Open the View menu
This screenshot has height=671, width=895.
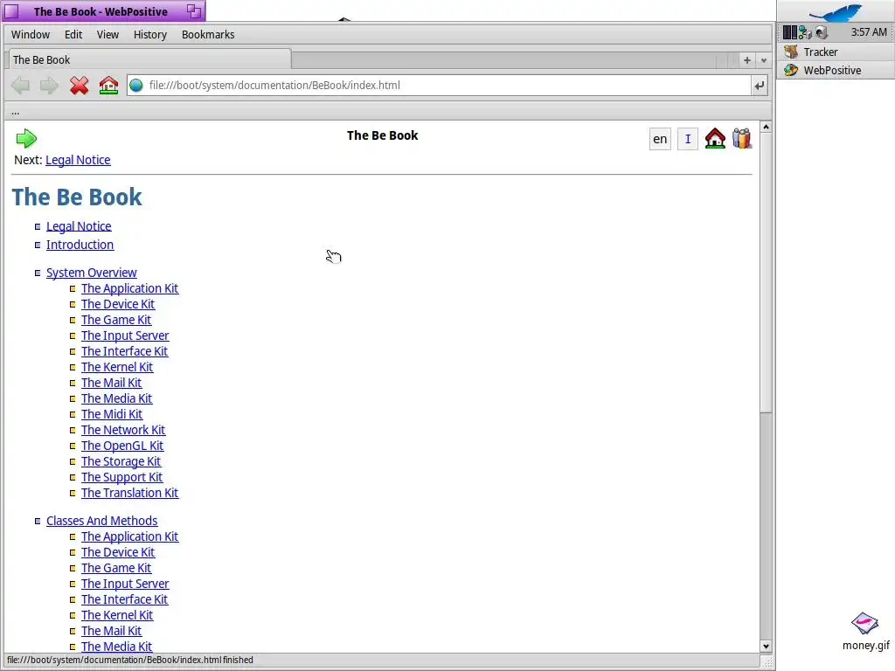point(108,35)
